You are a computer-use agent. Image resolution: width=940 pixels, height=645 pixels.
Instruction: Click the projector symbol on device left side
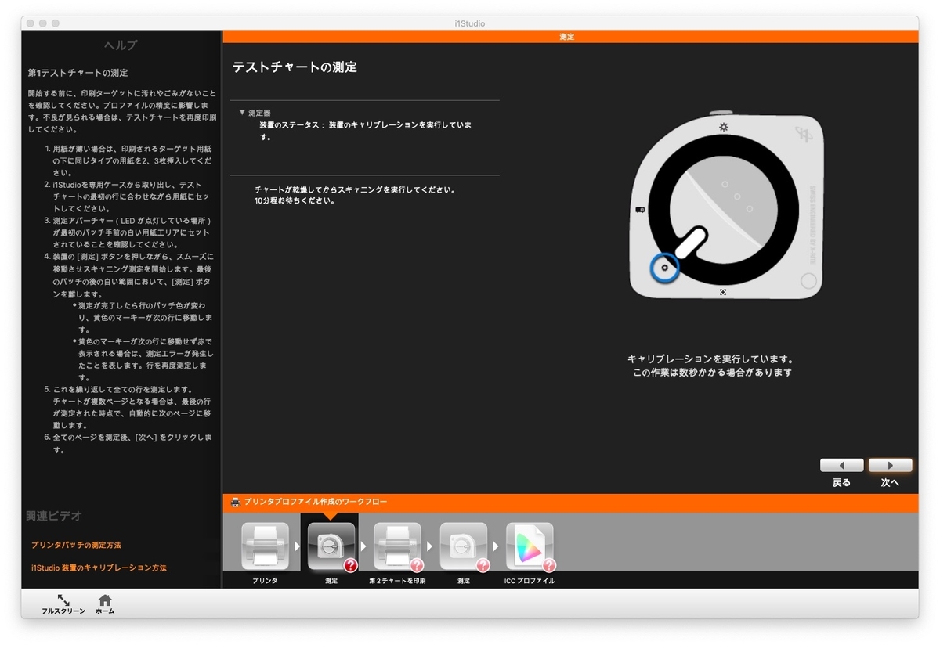[640, 210]
